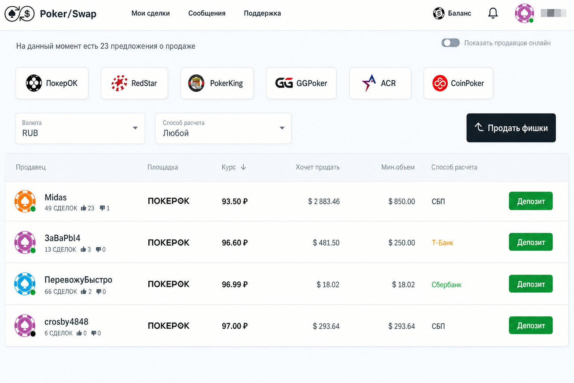Select seller name crosby4848
Image resolution: width=574 pixels, height=383 pixels.
pos(67,322)
